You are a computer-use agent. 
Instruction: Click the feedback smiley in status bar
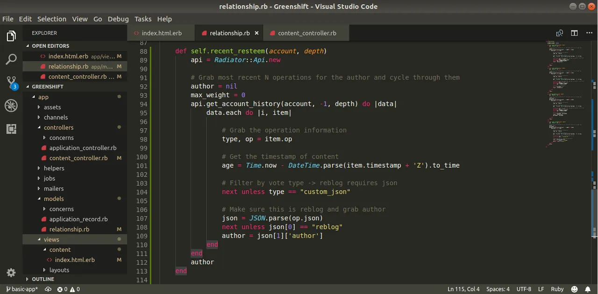575,289
